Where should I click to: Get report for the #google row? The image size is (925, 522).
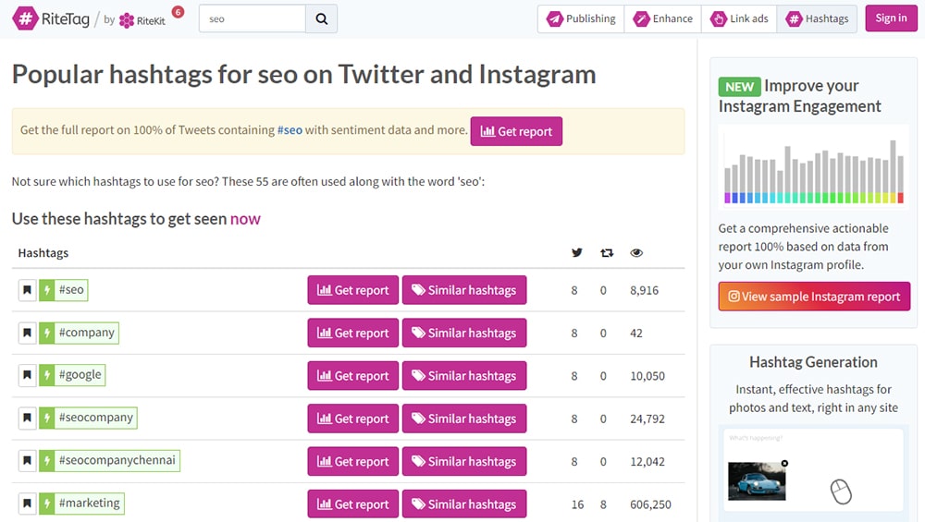[x=352, y=376]
